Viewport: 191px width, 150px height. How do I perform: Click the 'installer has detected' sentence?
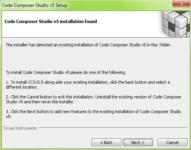88,45
